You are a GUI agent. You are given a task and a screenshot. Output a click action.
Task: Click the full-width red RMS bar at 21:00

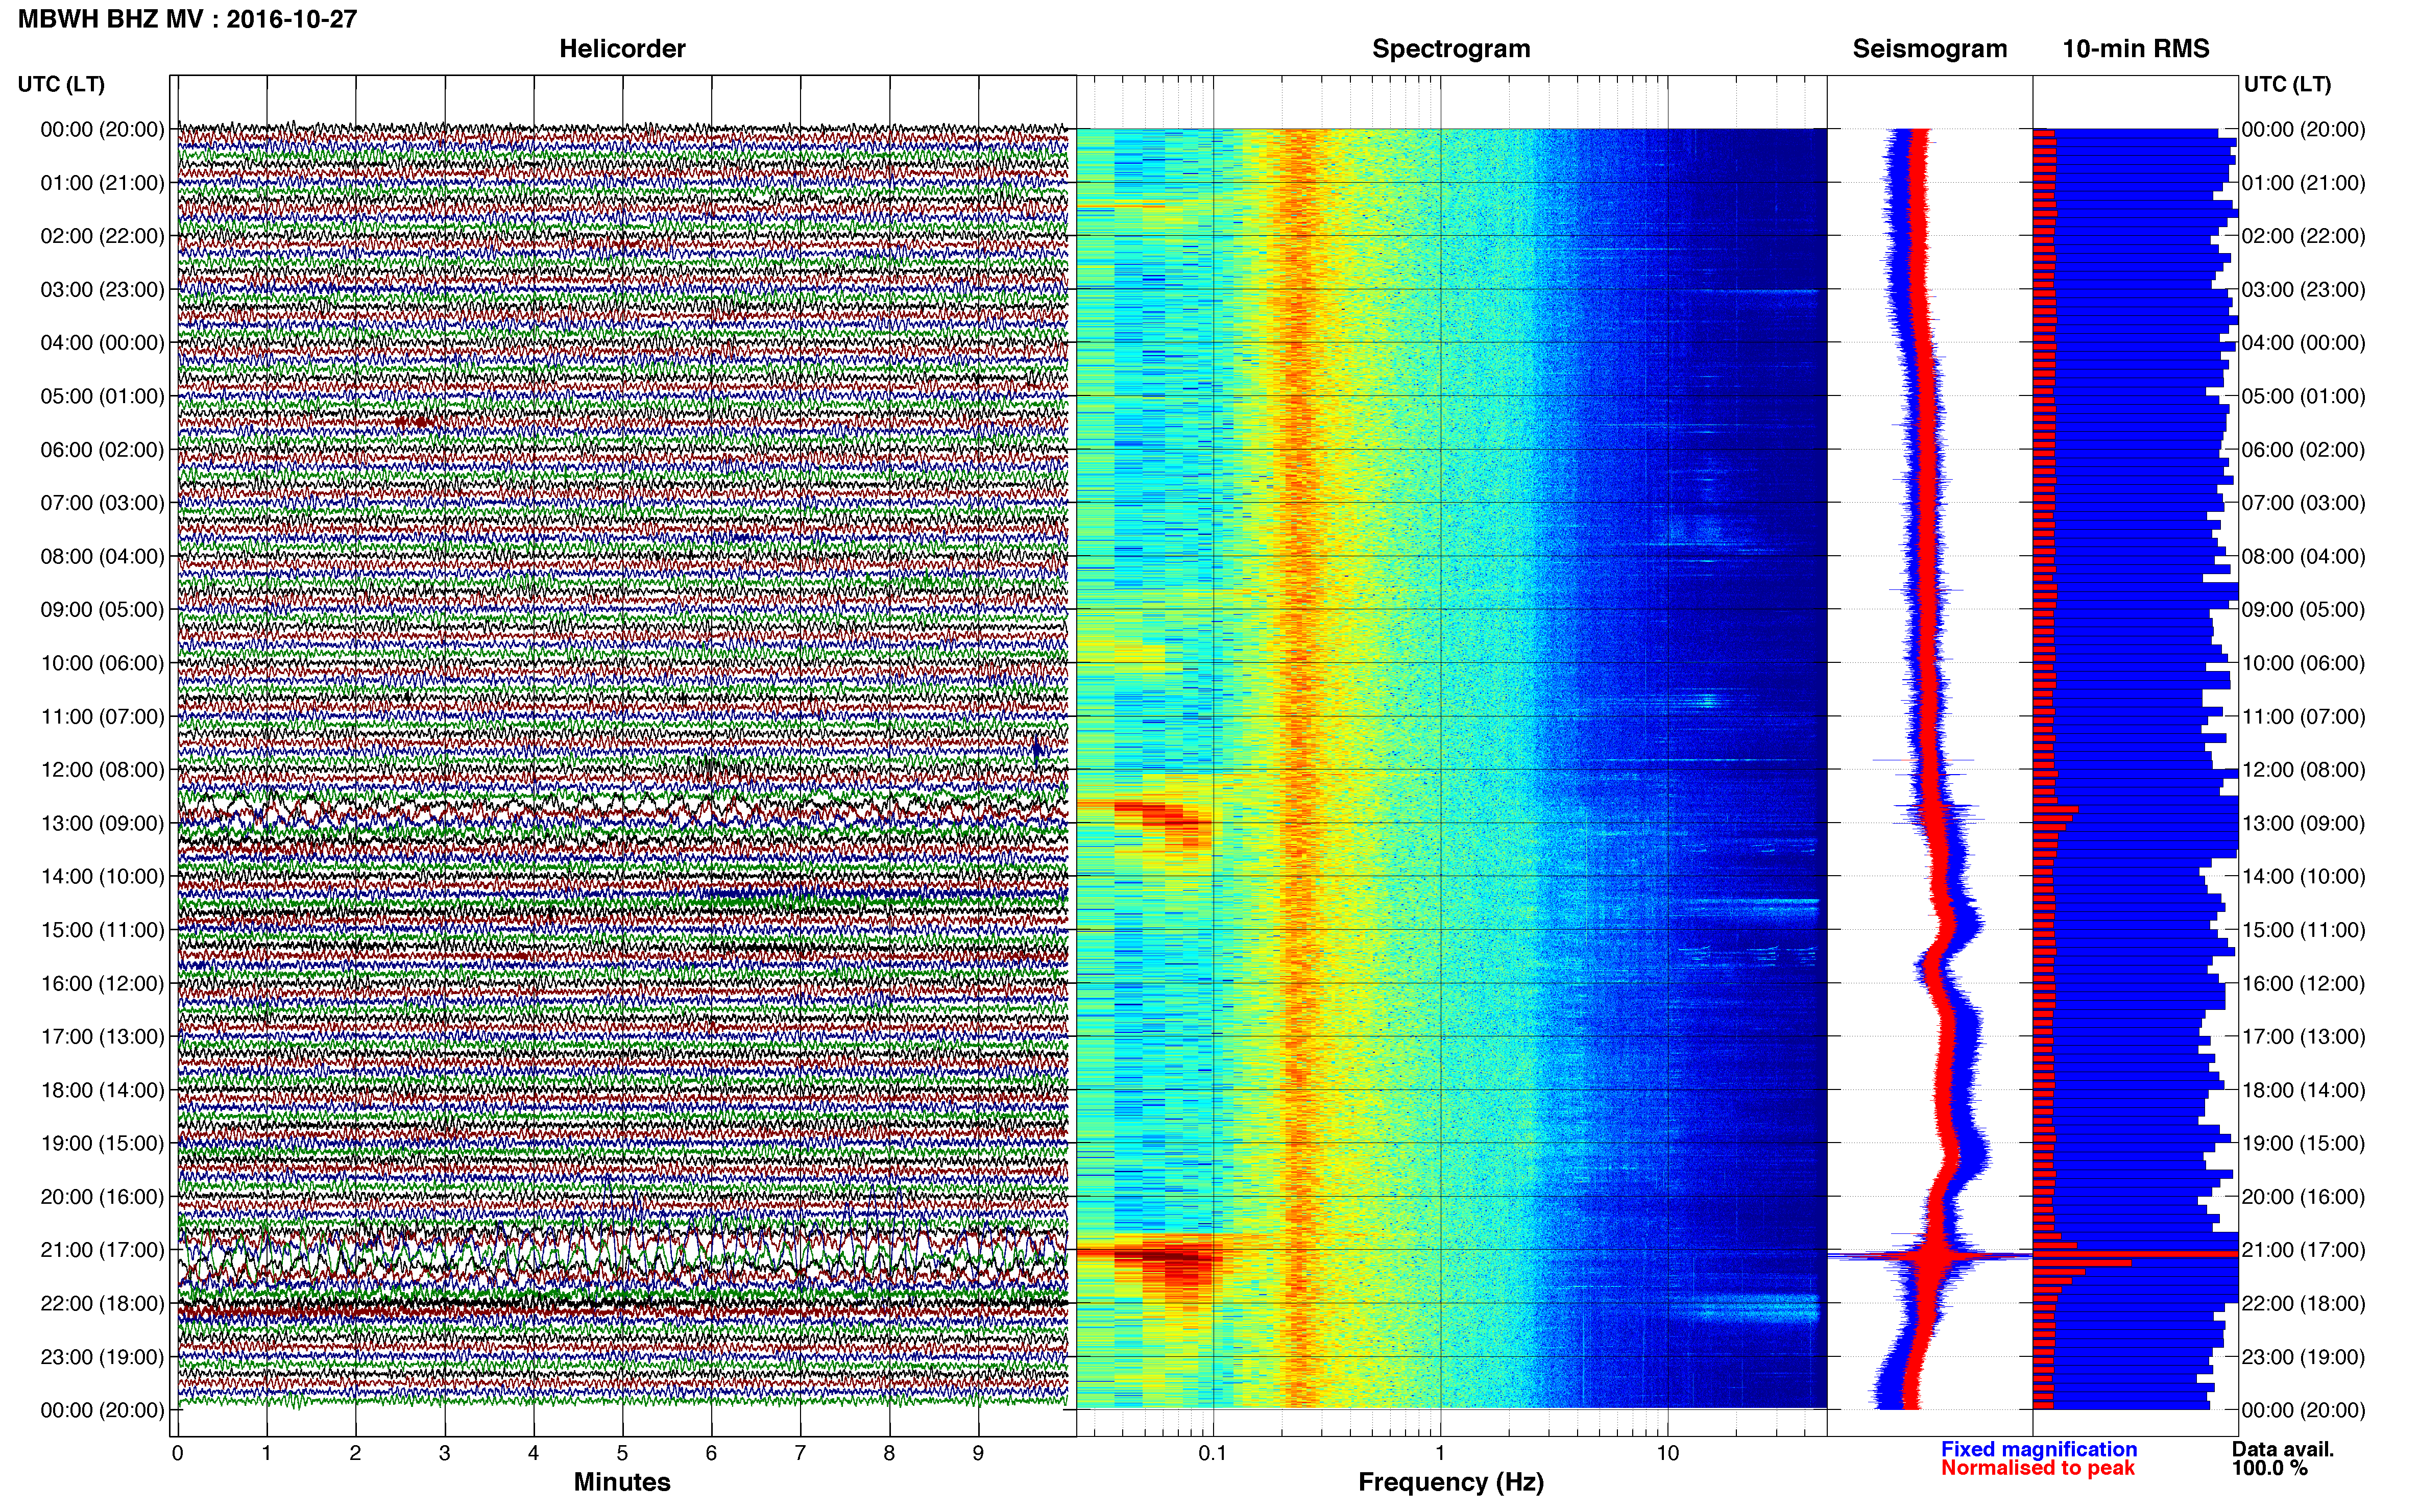pos(2135,1254)
